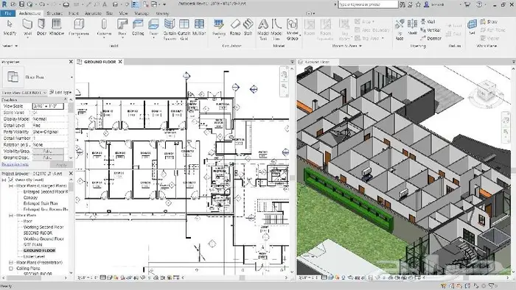Click the opening Wall button
The image size is (516, 290).
click(x=428, y=21)
